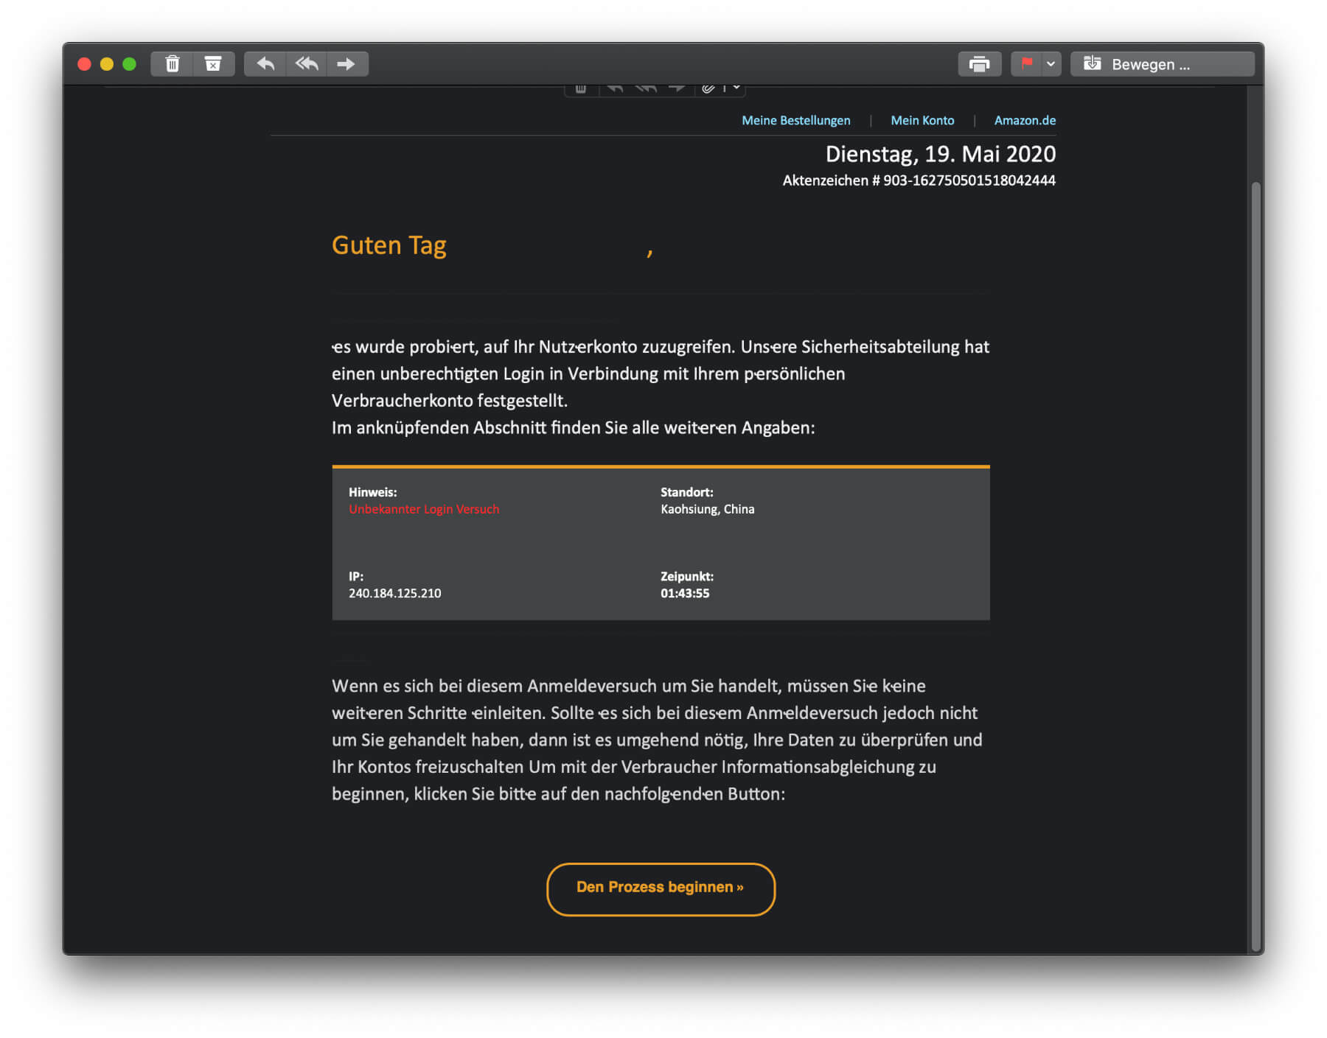Click the Reply All double-arrow icon
The image size is (1327, 1038).
[307, 64]
